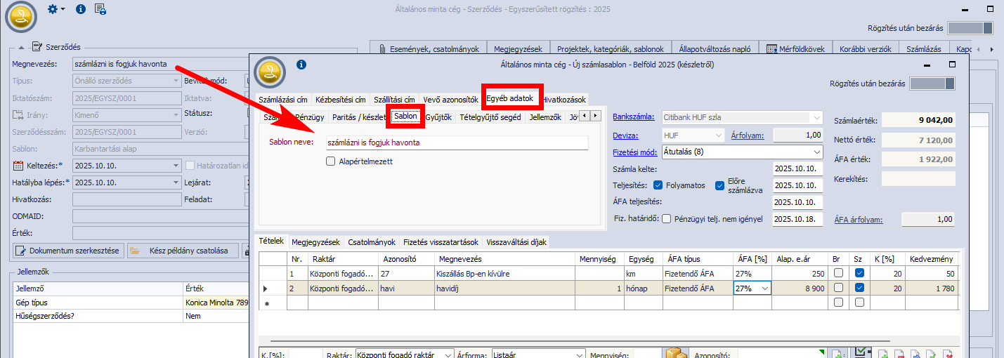Open the Fizetési mód dropdown
Viewport: 1004px width, 358px height.
point(816,152)
